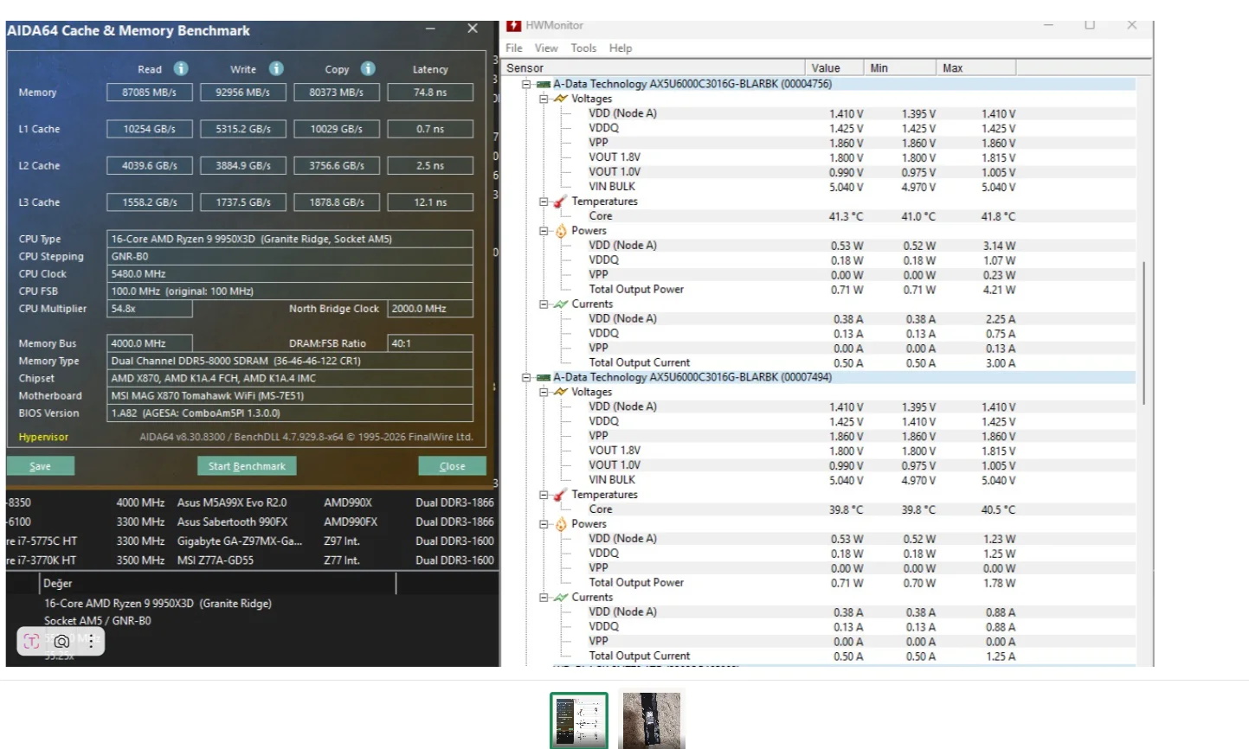Open the Help menu in HWMonitor

click(621, 48)
